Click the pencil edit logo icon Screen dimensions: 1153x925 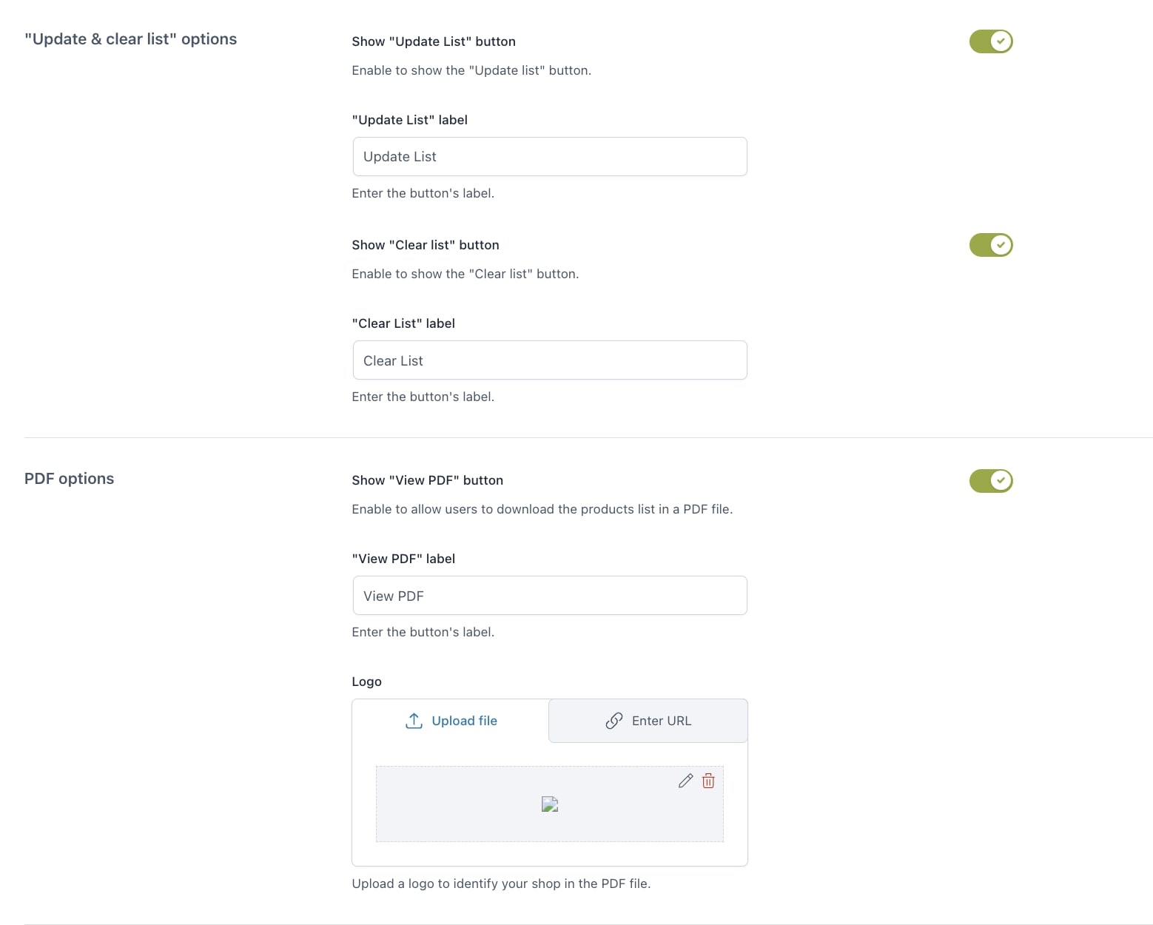click(685, 781)
